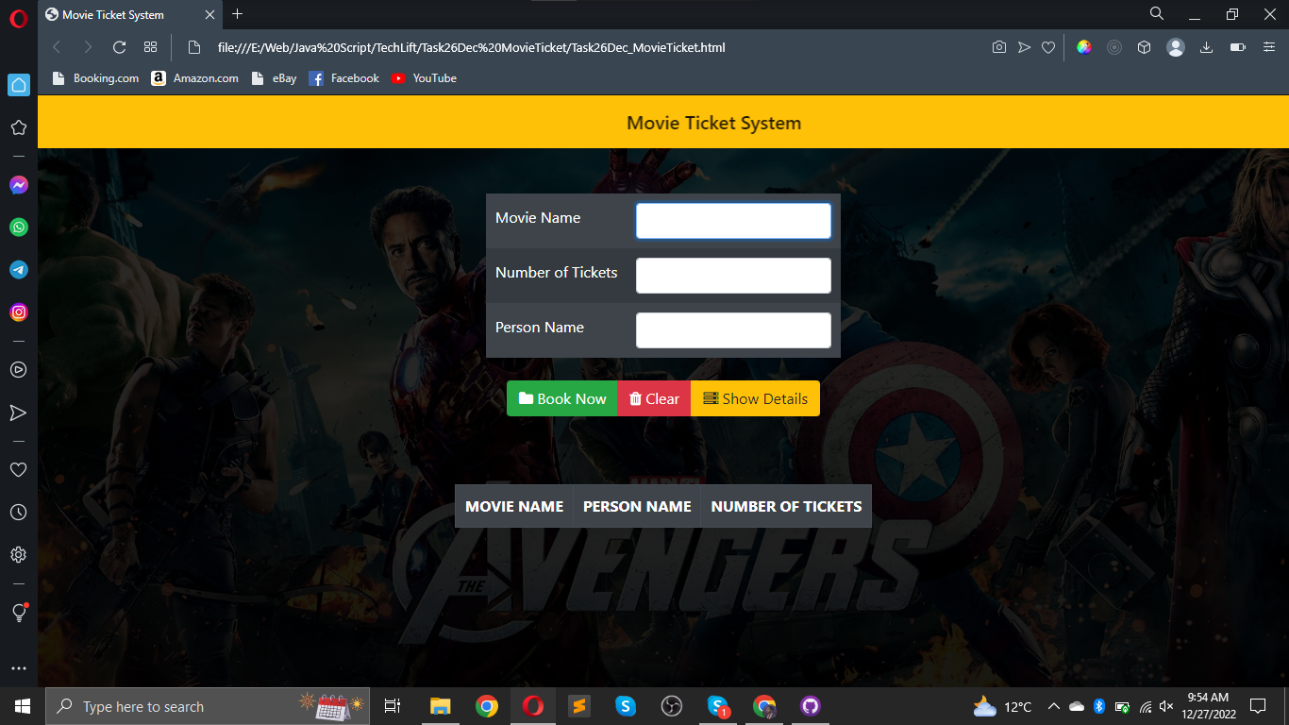Click the red Clear button
The image size is (1289, 725).
click(654, 398)
